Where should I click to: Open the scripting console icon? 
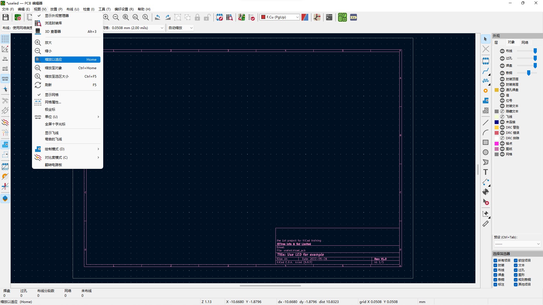click(329, 17)
